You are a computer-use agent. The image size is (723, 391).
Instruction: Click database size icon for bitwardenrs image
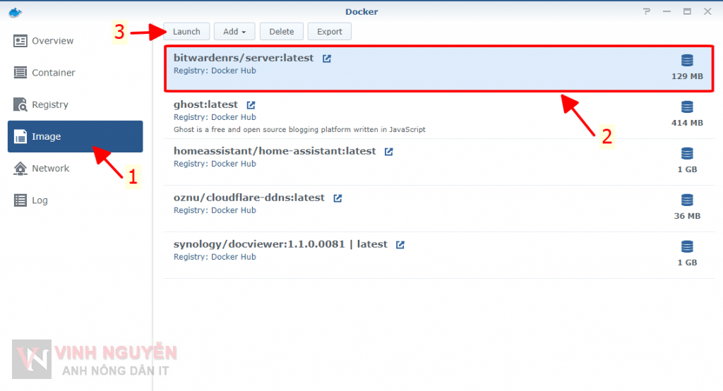pos(687,61)
